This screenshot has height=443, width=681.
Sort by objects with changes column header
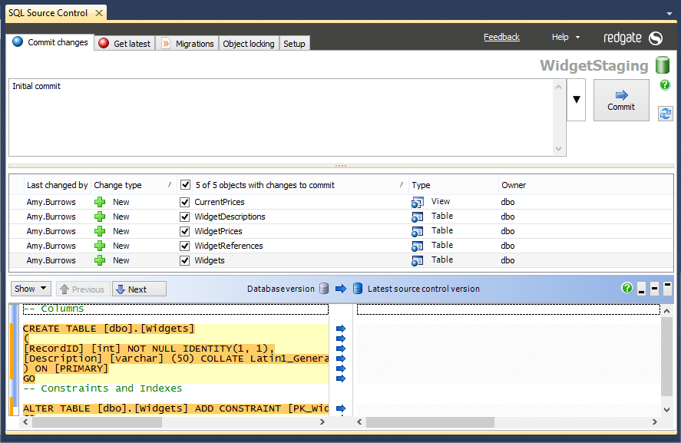(x=299, y=185)
